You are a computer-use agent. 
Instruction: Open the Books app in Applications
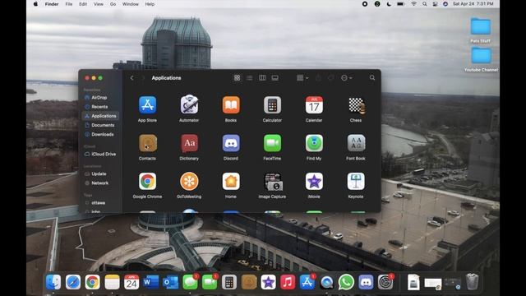pyautogui.click(x=231, y=105)
